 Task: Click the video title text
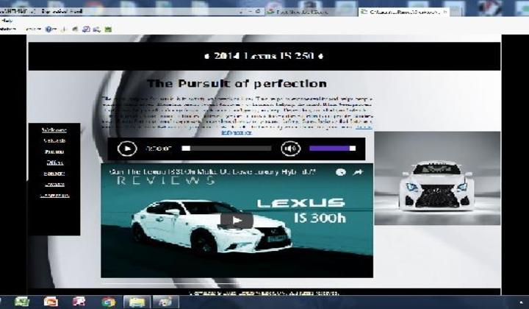click(x=212, y=172)
